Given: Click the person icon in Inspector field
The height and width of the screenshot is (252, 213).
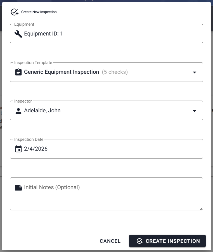Looking at the screenshot, I should [18, 111].
